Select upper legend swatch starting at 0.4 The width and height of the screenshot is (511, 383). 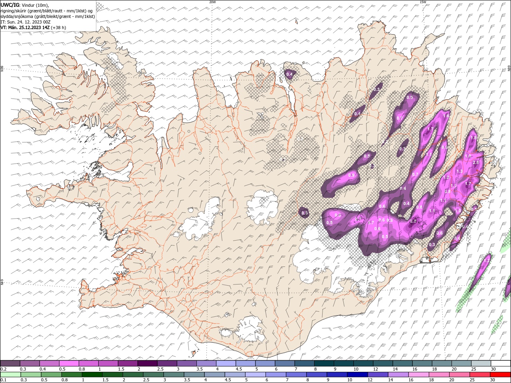(x=50, y=363)
